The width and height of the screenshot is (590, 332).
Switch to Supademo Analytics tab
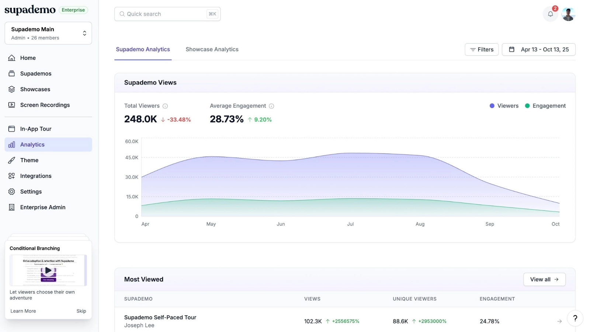coord(143,49)
